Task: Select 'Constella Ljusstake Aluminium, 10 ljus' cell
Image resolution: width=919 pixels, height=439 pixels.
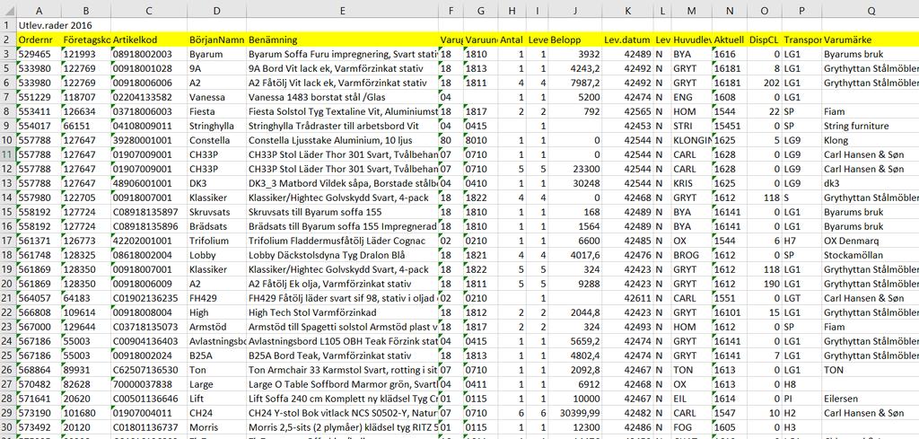Action: tap(342, 141)
